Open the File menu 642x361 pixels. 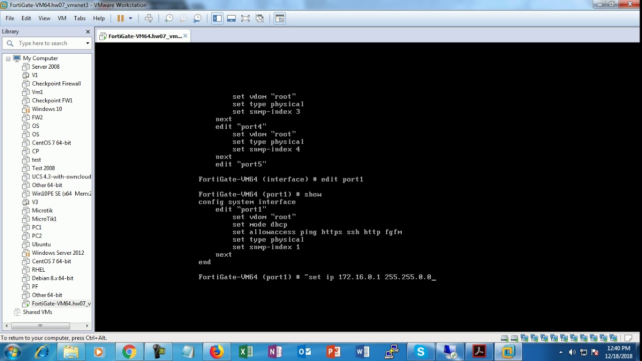10,18
